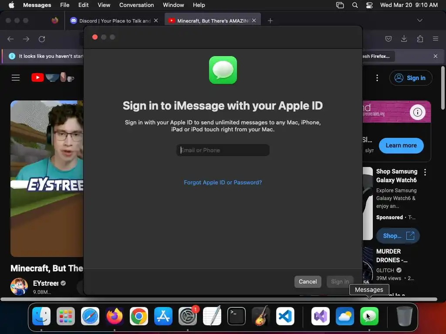Click the Sign In button in Messages
Viewport: 446px width, 334px height.
(x=340, y=281)
